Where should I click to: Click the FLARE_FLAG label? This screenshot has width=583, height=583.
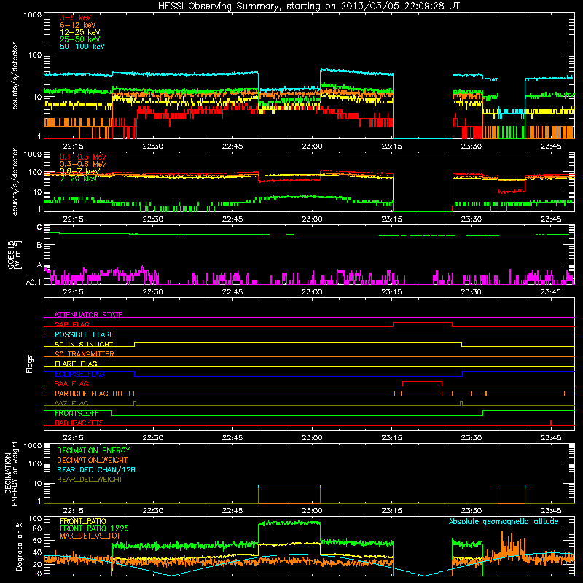(x=76, y=364)
